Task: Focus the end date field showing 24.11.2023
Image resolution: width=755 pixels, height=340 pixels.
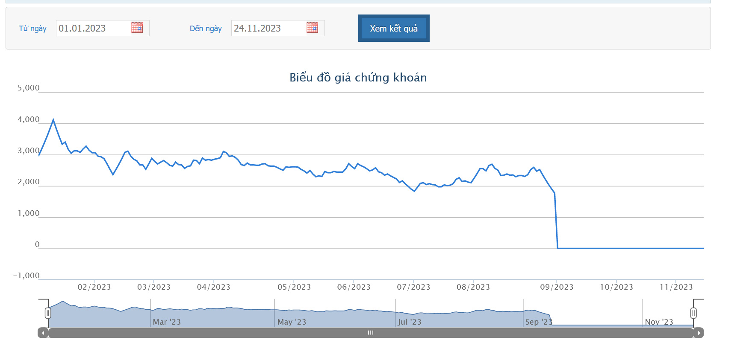Action: coord(268,28)
